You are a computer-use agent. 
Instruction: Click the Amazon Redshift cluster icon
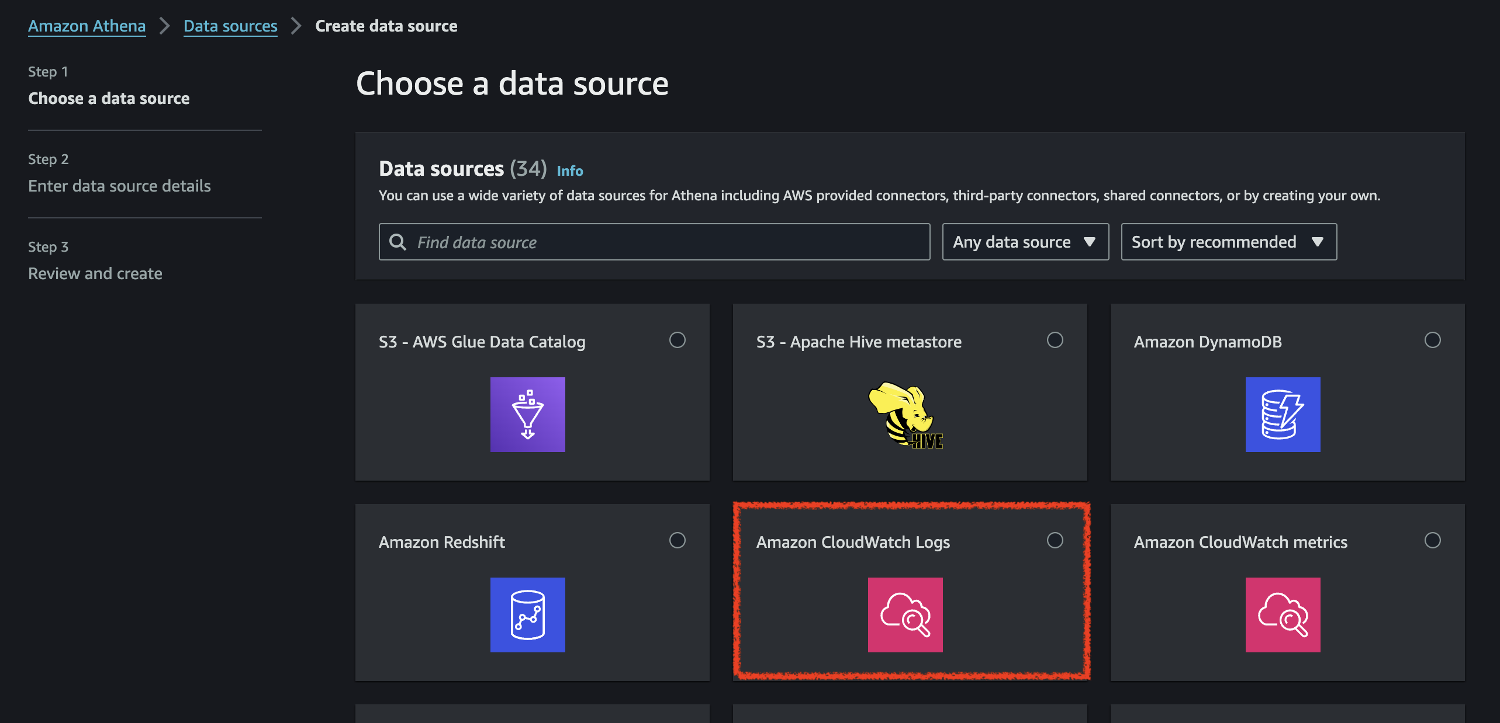click(x=527, y=615)
